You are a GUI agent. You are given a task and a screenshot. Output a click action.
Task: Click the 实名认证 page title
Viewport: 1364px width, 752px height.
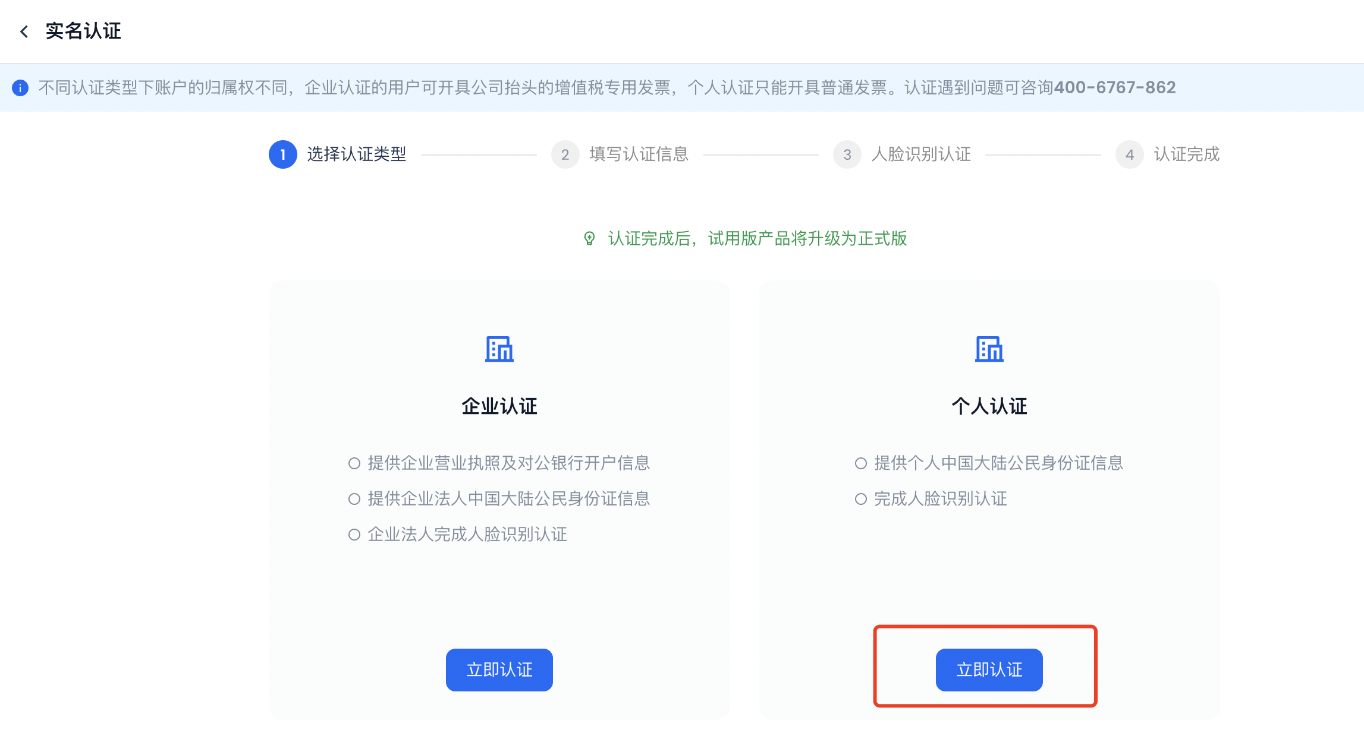[x=83, y=31]
